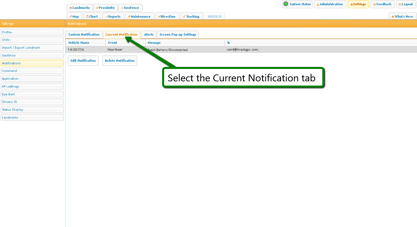
Task: Go to the Map view
Action: (74, 17)
